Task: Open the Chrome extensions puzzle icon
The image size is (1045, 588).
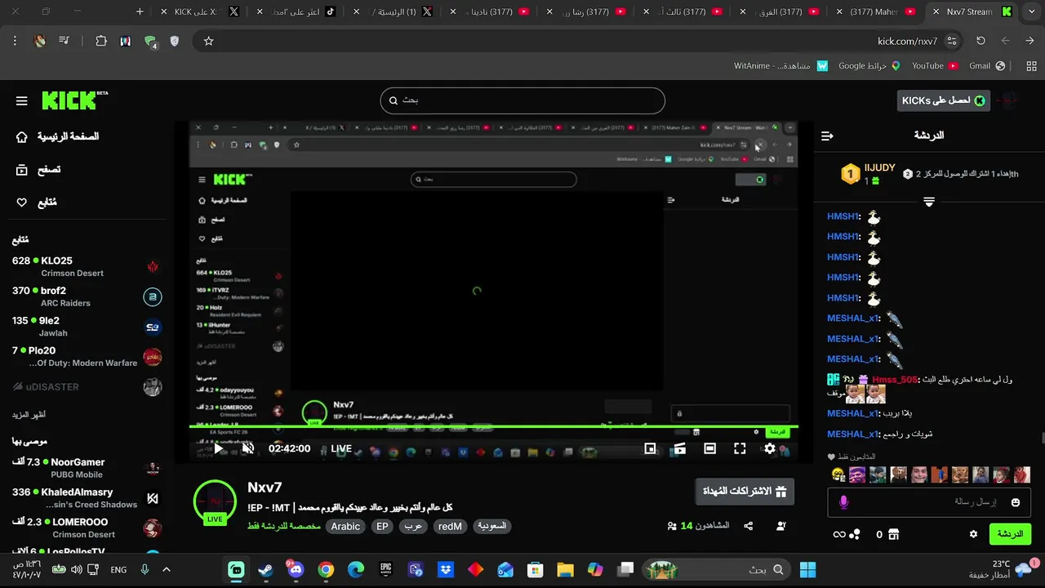Action: point(101,41)
